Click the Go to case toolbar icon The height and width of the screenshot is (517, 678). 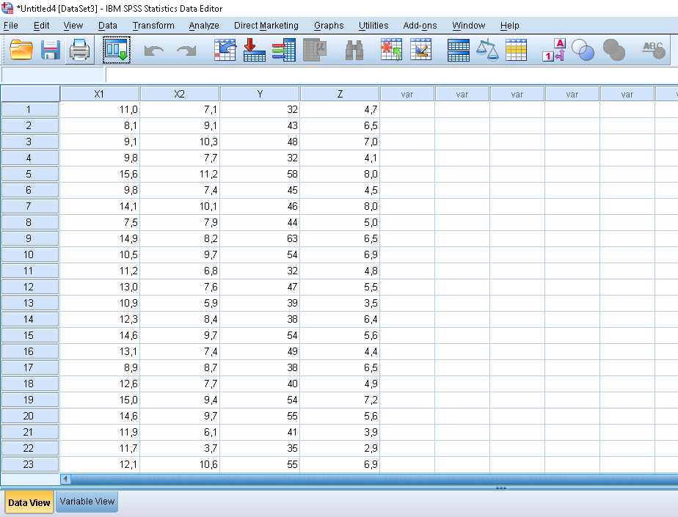click(x=225, y=50)
